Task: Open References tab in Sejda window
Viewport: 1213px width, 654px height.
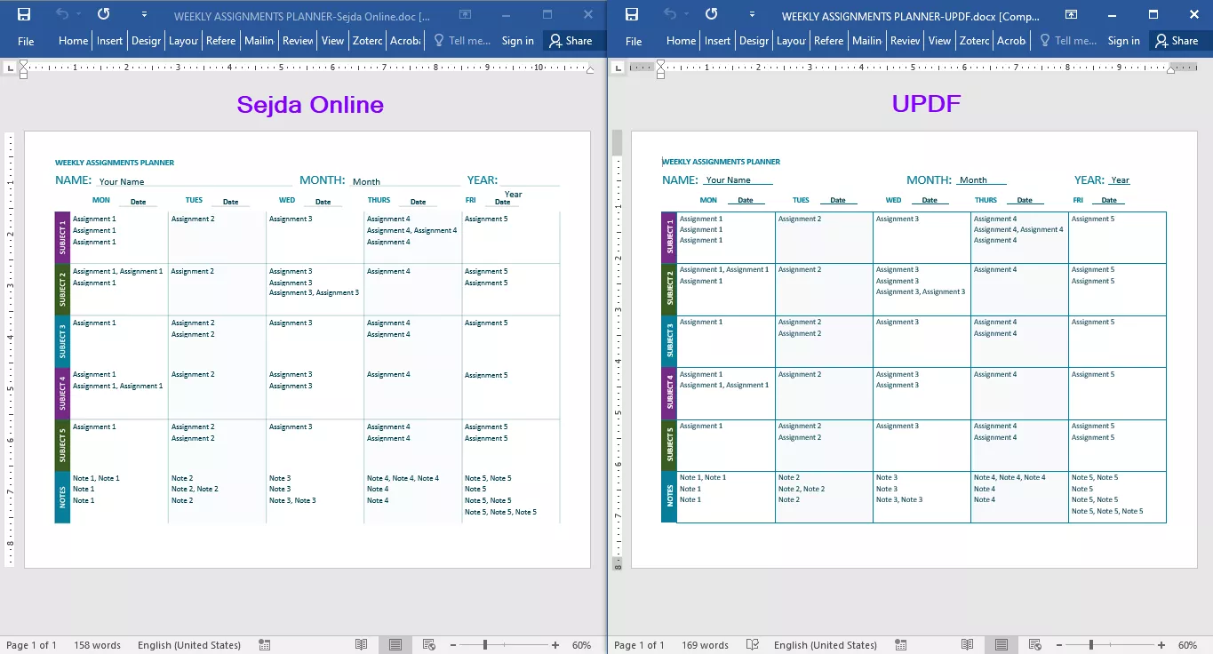Action: coord(220,41)
